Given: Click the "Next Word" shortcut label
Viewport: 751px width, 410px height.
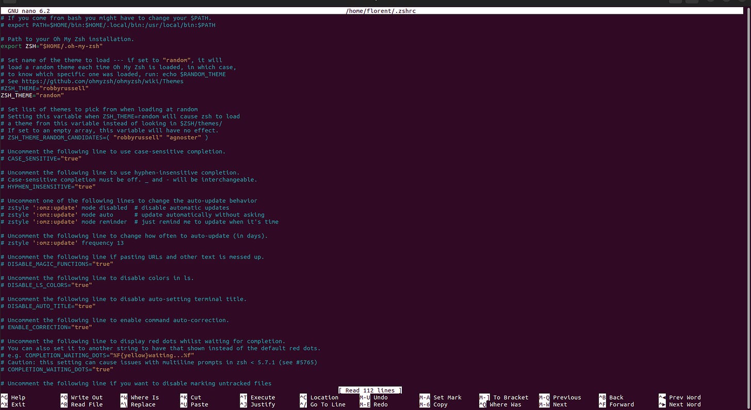Looking at the screenshot, I should [x=685, y=405].
